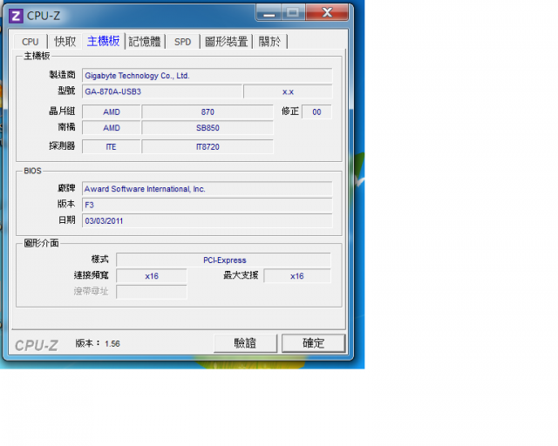Screen dimensions: 558x446
Task: Click the 最大支援 x16 value
Action: point(297,276)
